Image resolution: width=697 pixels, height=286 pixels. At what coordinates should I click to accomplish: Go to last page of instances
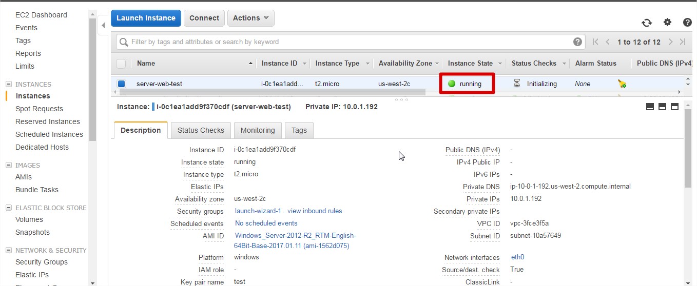coord(683,42)
